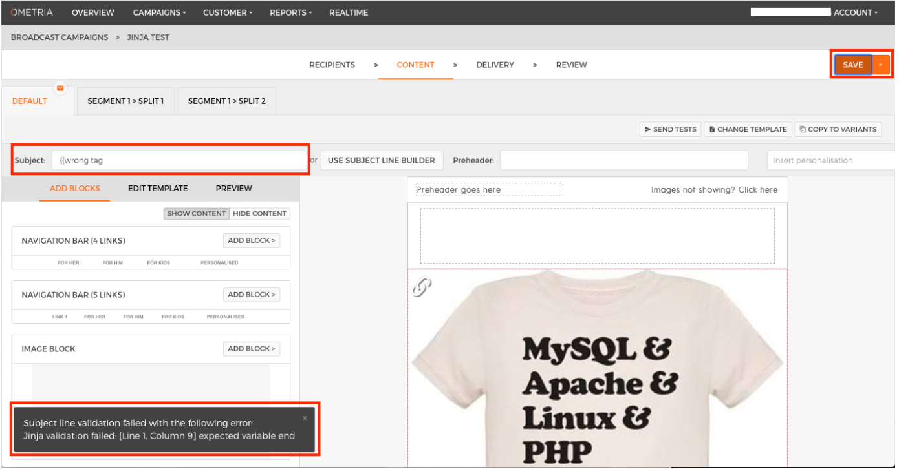Go to the Review step
This screenshot has width=899, height=469.
tap(572, 65)
